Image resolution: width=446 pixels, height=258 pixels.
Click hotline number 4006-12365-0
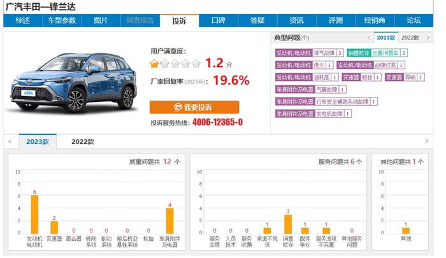click(218, 122)
